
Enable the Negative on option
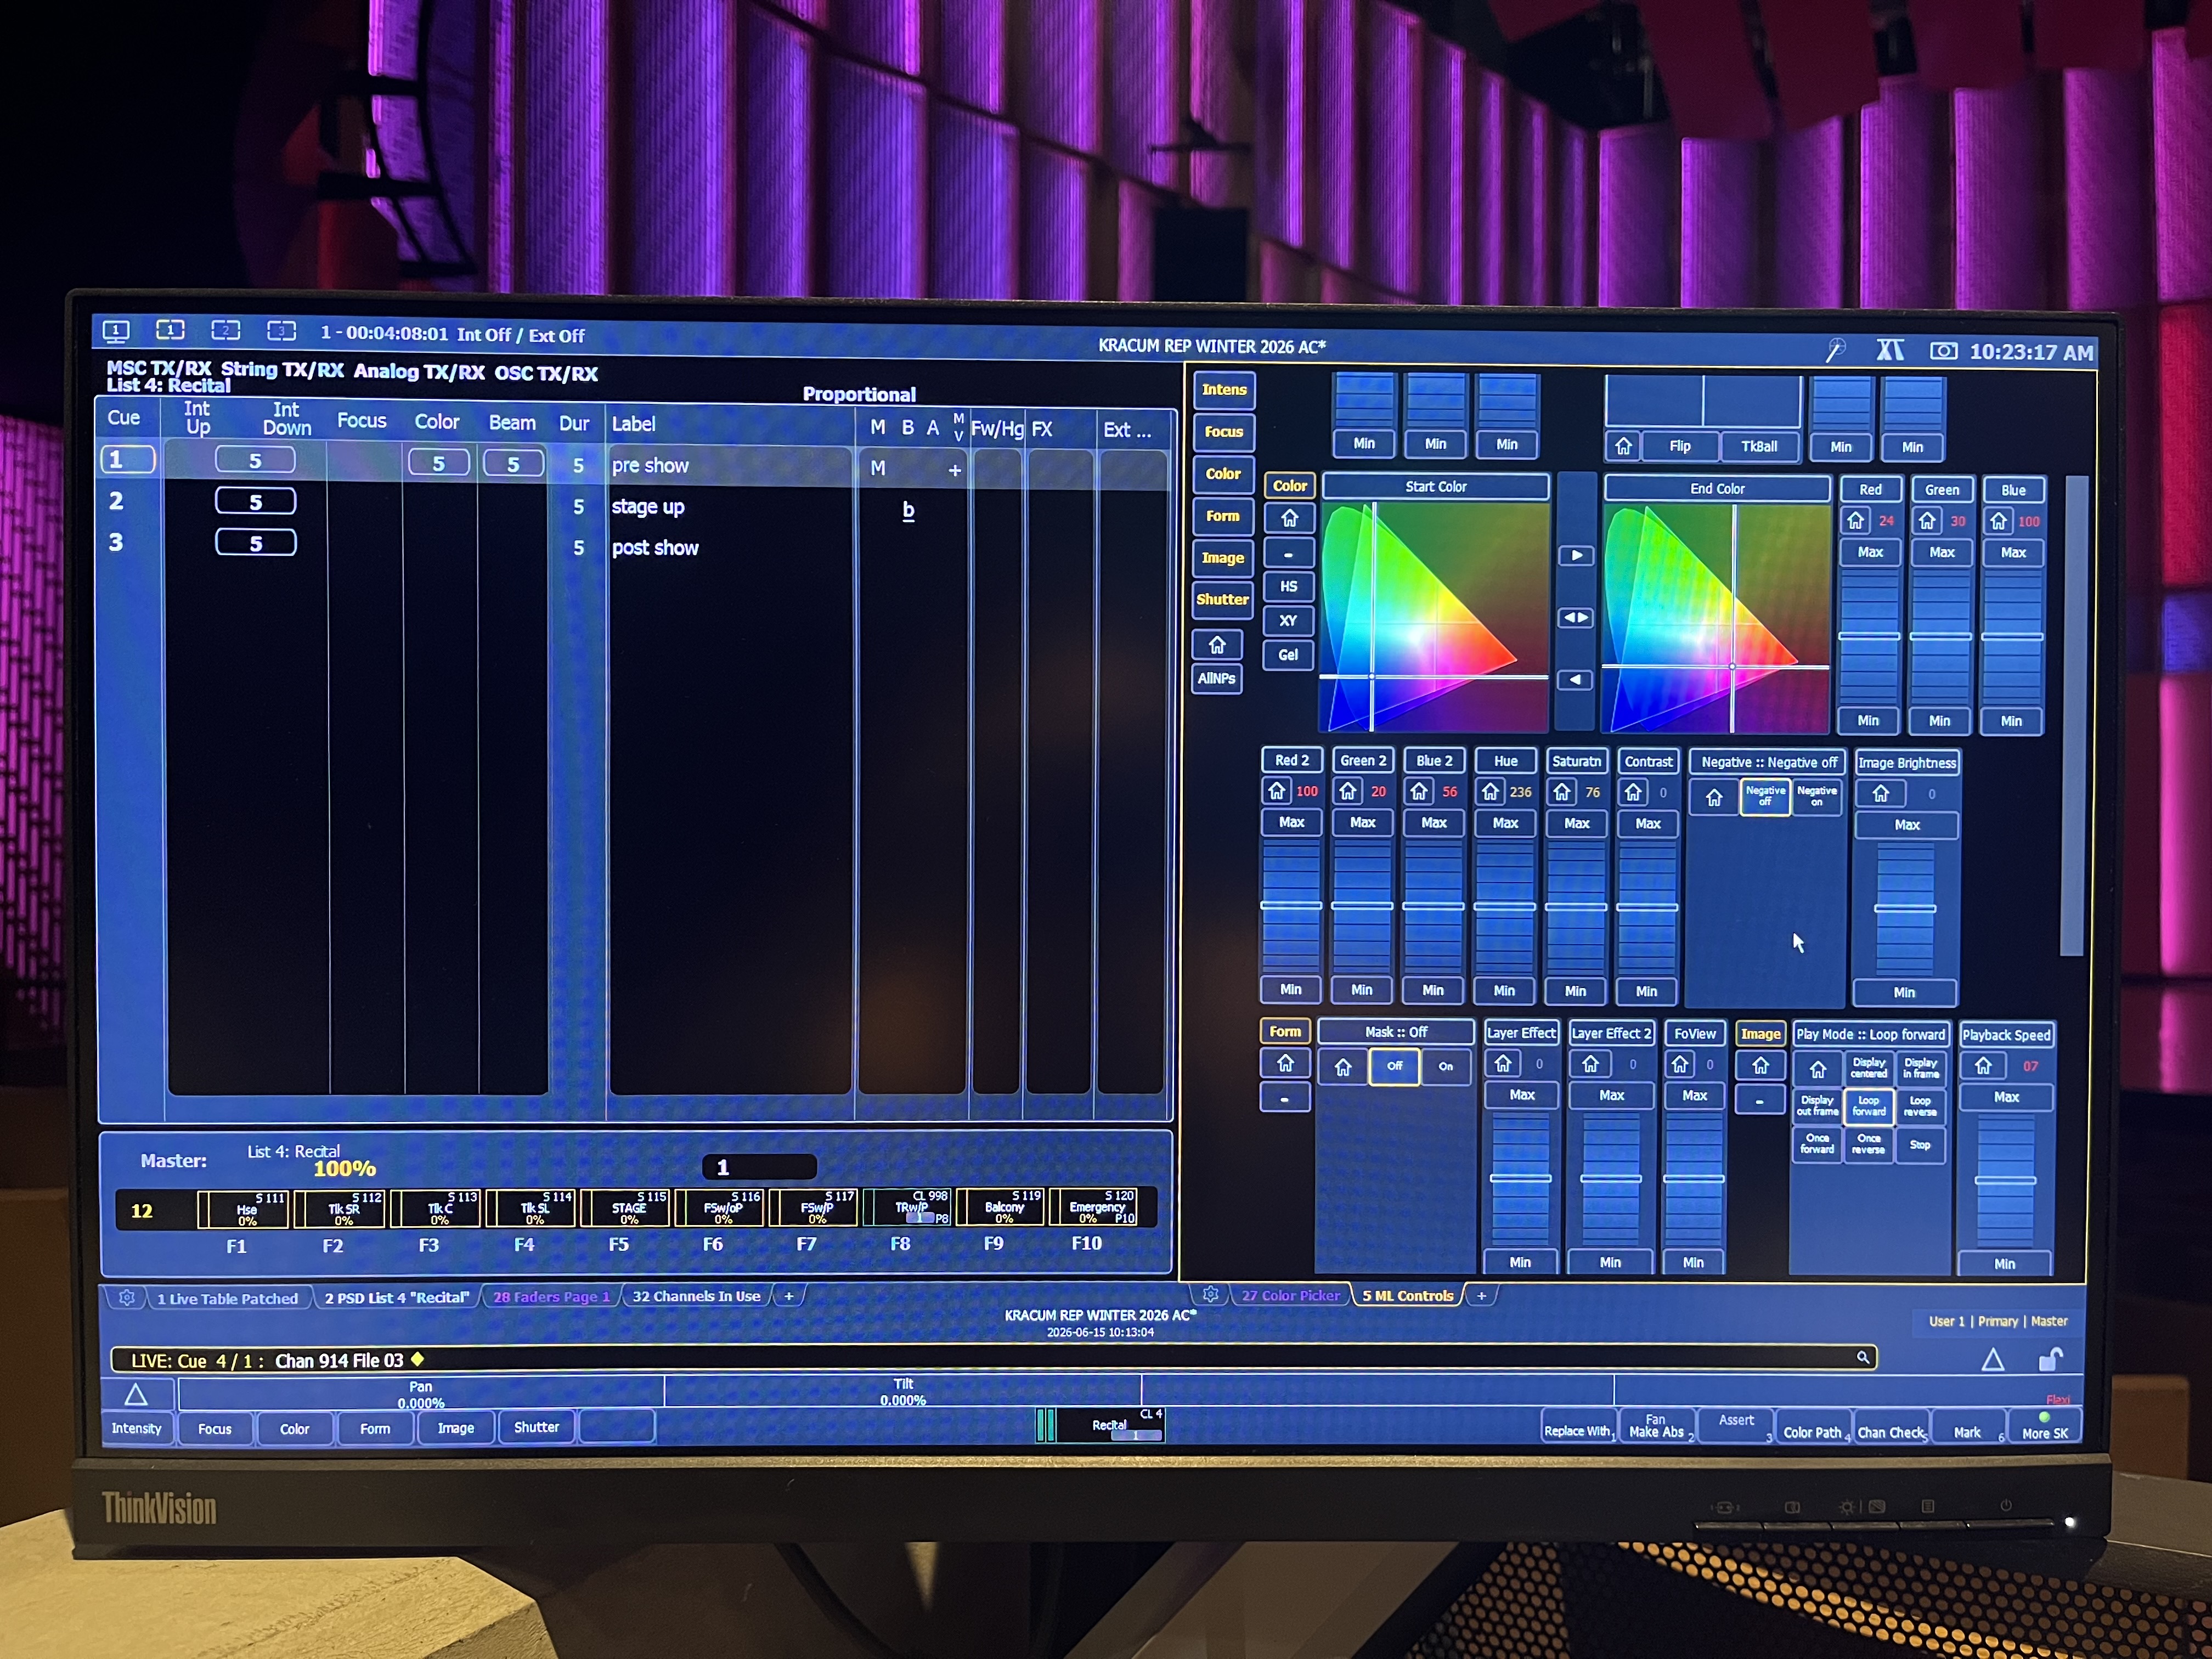tap(1816, 796)
